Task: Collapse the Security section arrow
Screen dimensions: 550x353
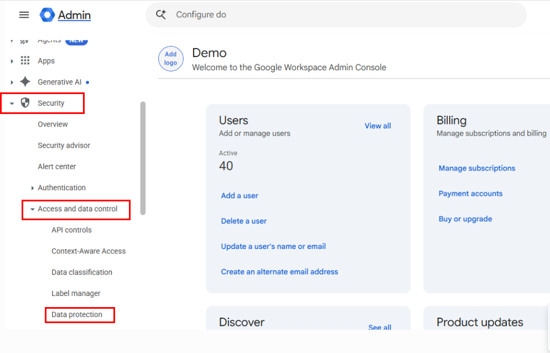Action: click(x=12, y=103)
